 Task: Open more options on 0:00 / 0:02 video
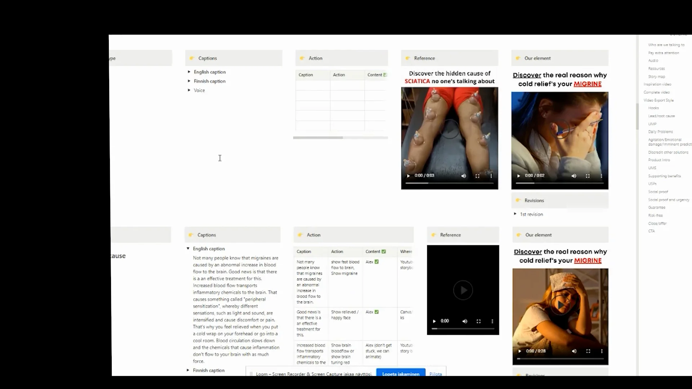coord(601,176)
